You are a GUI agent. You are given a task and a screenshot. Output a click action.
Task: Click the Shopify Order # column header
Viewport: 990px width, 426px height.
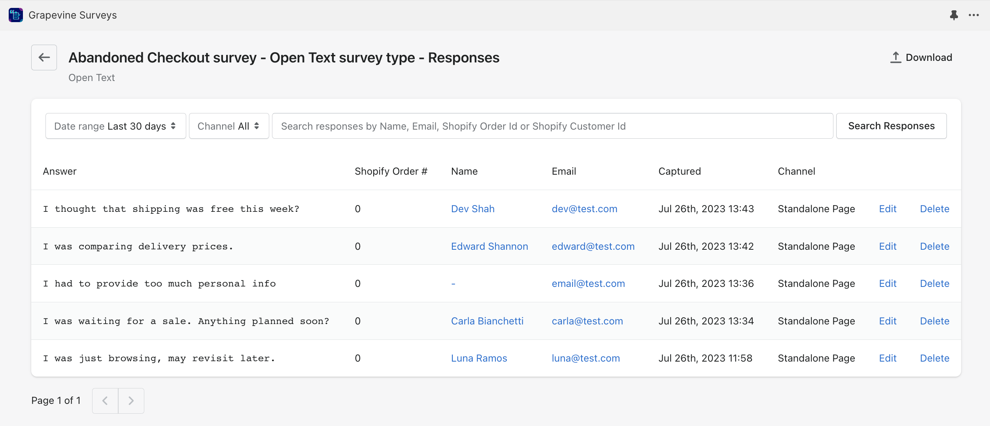[391, 171]
